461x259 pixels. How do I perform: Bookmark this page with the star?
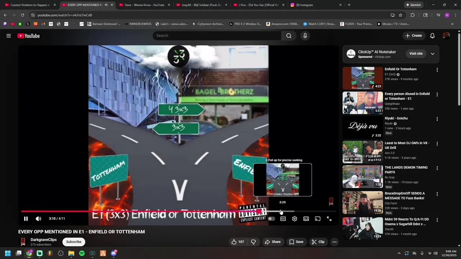click(x=400, y=15)
